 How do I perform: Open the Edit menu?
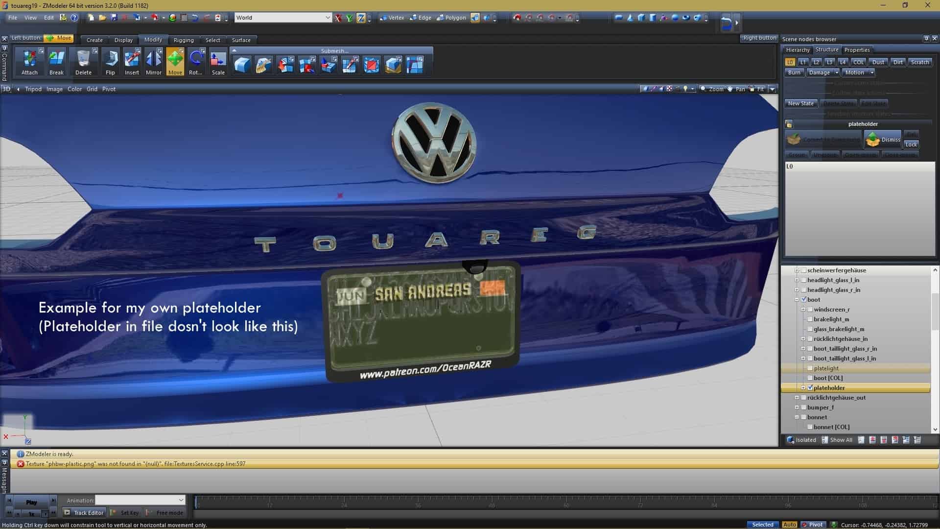pos(49,18)
